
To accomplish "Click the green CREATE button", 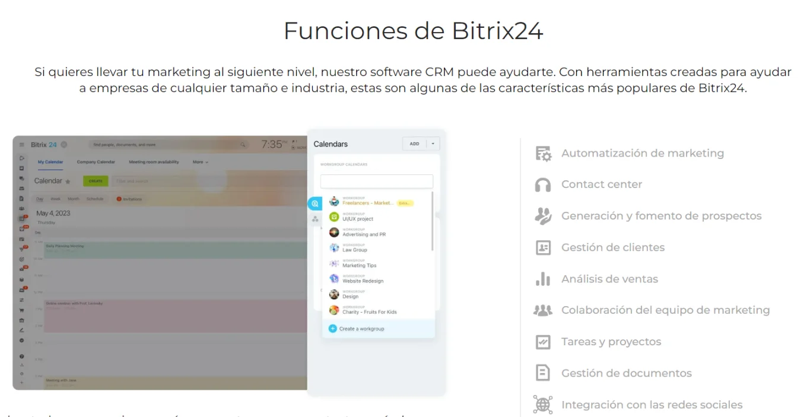I will 96,181.
